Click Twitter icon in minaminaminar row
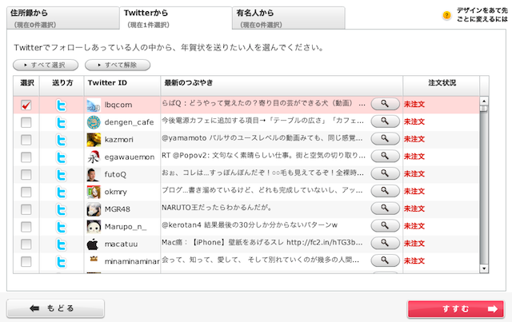This screenshot has height=322, width=512. pos(62,262)
